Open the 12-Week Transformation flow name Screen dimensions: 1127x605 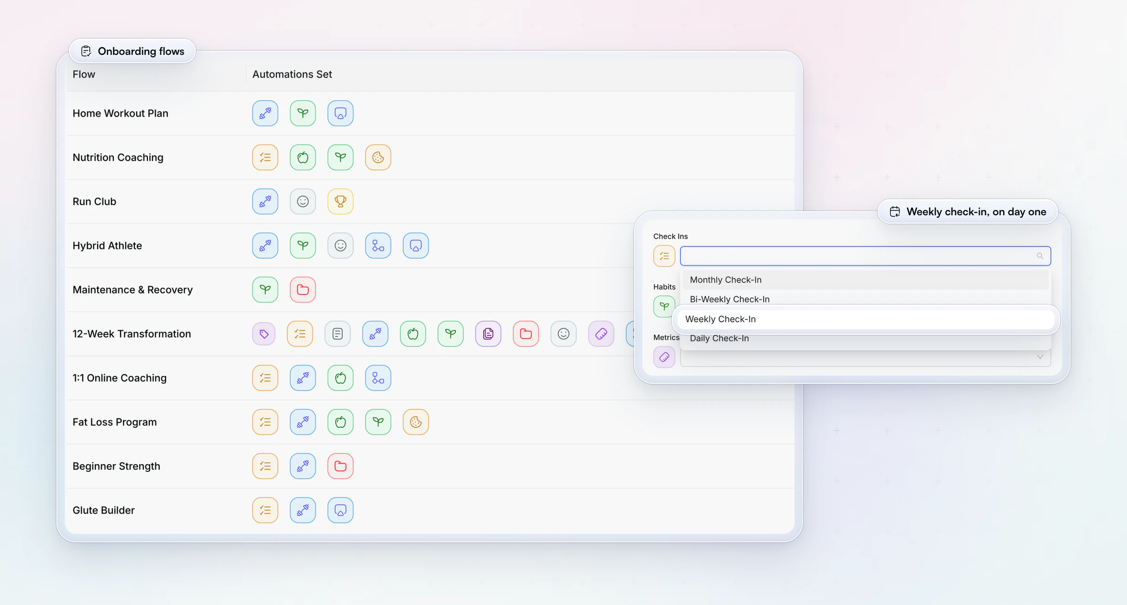(x=131, y=333)
